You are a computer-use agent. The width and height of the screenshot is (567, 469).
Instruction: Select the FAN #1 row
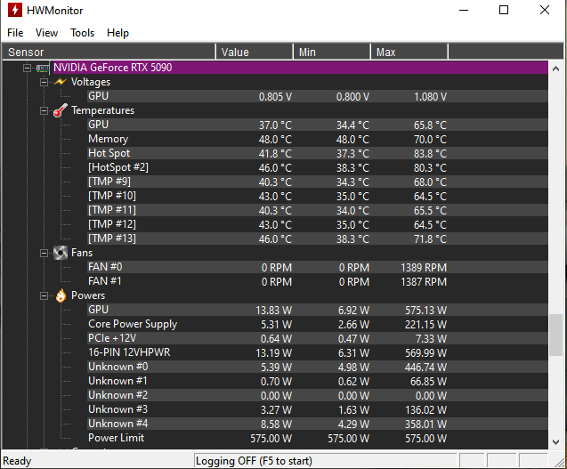[318, 281]
